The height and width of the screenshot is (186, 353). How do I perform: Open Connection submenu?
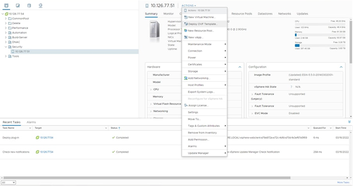click(204, 51)
